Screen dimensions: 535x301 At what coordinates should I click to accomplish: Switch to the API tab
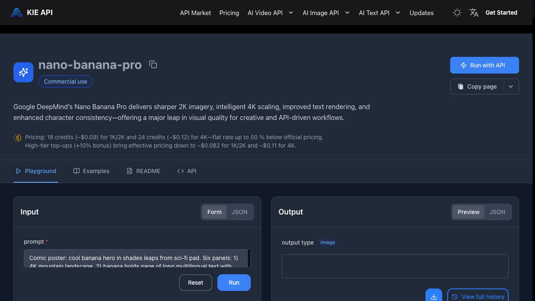coord(186,171)
